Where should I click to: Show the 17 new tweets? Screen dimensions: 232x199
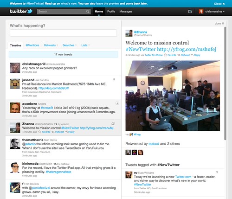tap(64, 54)
